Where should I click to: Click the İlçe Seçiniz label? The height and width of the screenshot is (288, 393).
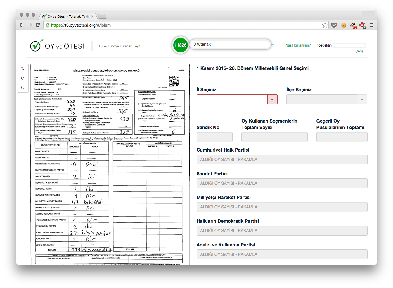[x=299, y=90]
